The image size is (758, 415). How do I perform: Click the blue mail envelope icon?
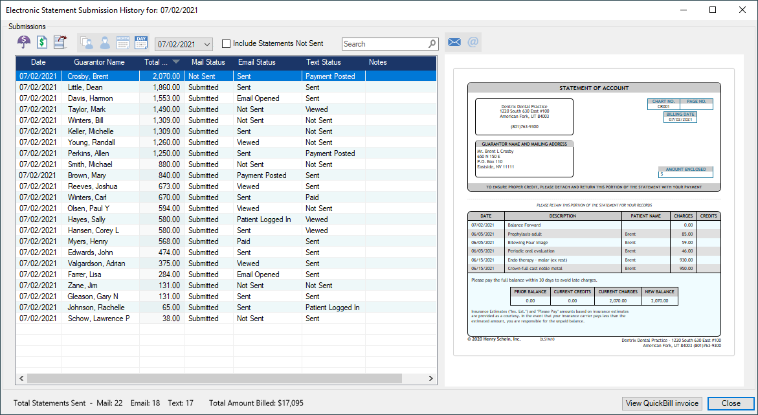pos(454,43)
